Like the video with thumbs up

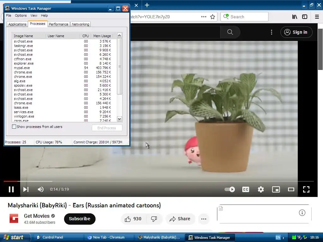133,219
